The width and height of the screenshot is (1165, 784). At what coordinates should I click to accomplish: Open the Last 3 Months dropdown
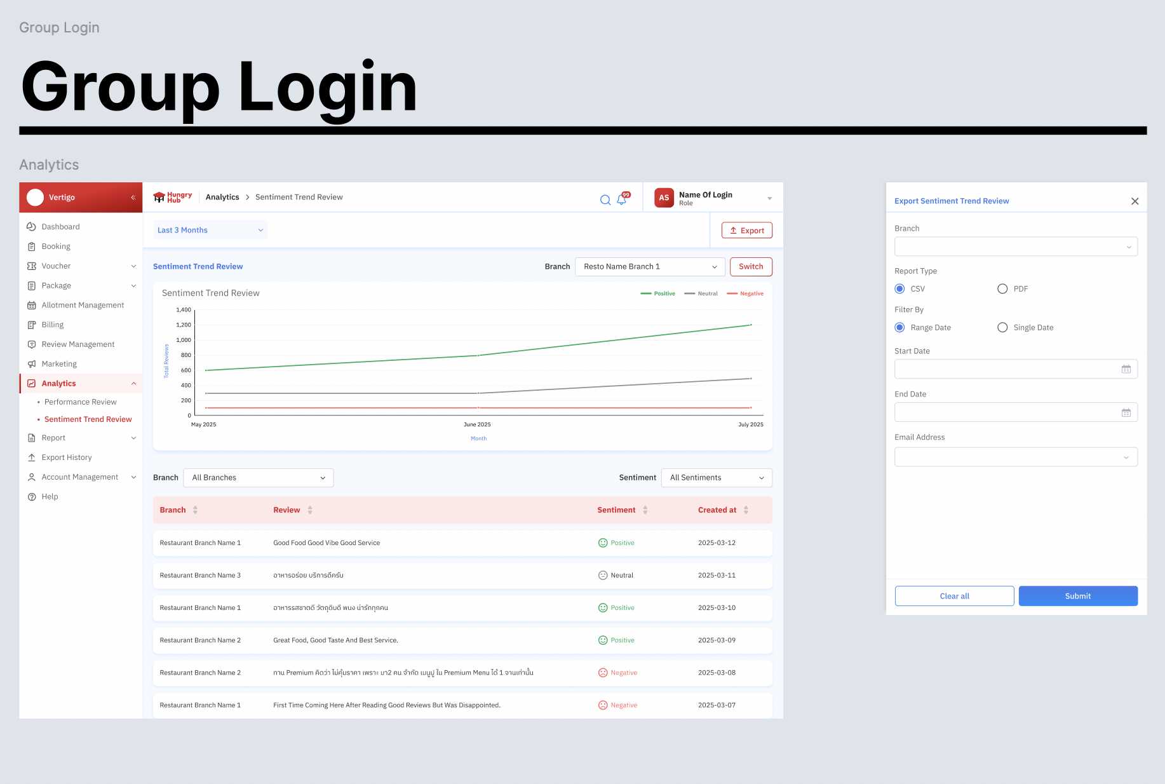pos(210,230)
